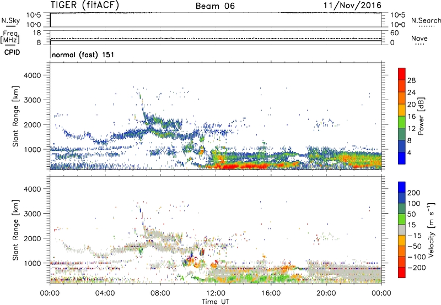Click the 16 dB power scale value
This screenshot has width=441, height=305.
(x=411, y=117)
